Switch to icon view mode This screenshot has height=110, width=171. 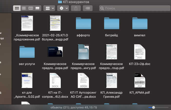(17, 8)
